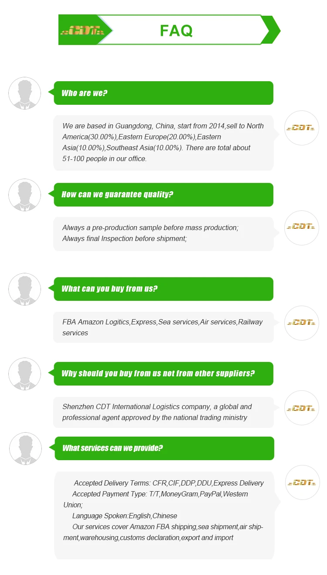This screenshot has width=327, height=575.
Task: Click 'Why should you buy from us' question bar
Action: tap(163, 374)
